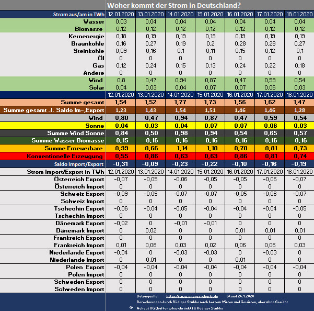This screenshot has height=311, width=314.
Task: Select the 'Österreich Export' row label
Action: pyautogui.click(x=77, y=179)
